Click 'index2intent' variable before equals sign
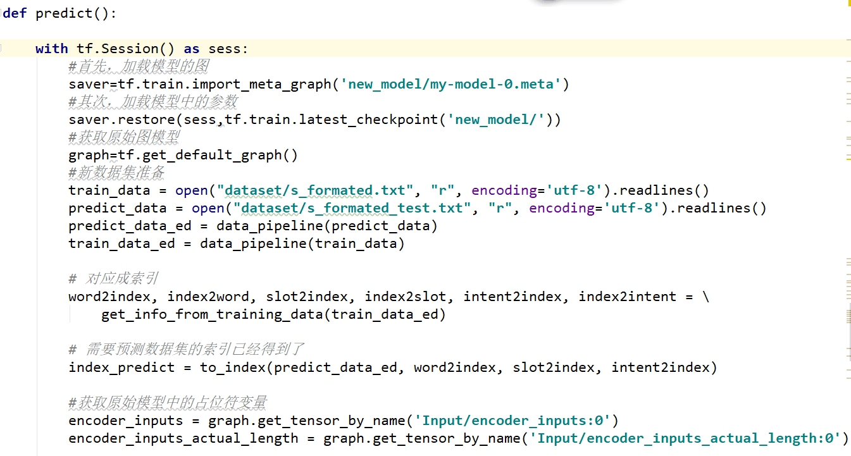This screenshot has height=456, width=851. [628, 297]
